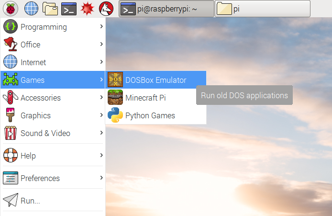This screenshot has width=332, height=216.
Task: Click the Office desk lamp icon
Action: point(11,45)
